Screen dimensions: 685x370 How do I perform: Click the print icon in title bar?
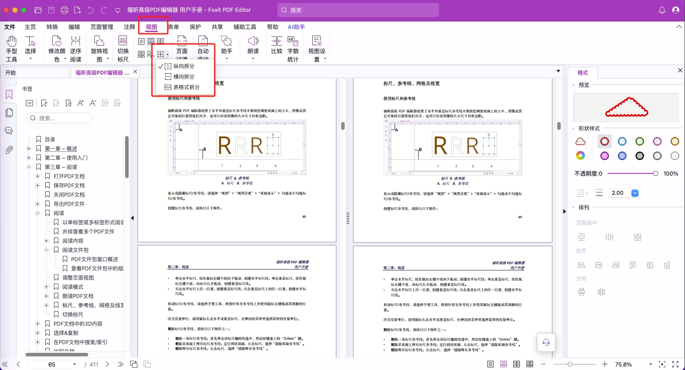coord(65,10)
